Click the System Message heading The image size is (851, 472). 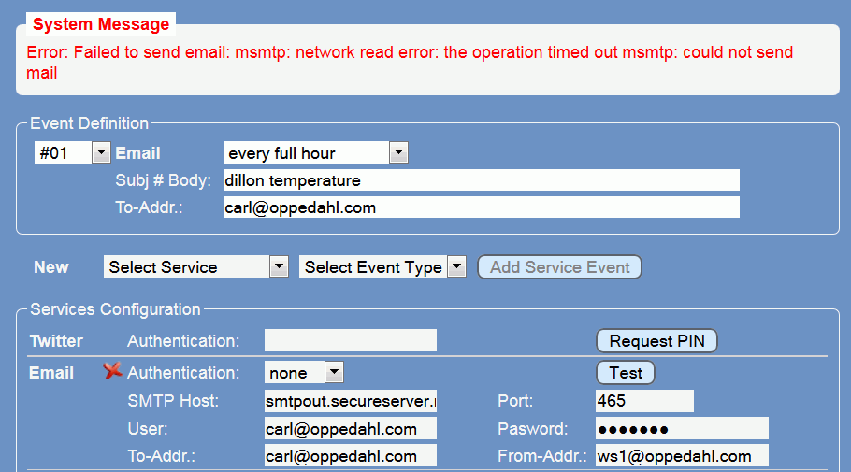pos(101,24)
